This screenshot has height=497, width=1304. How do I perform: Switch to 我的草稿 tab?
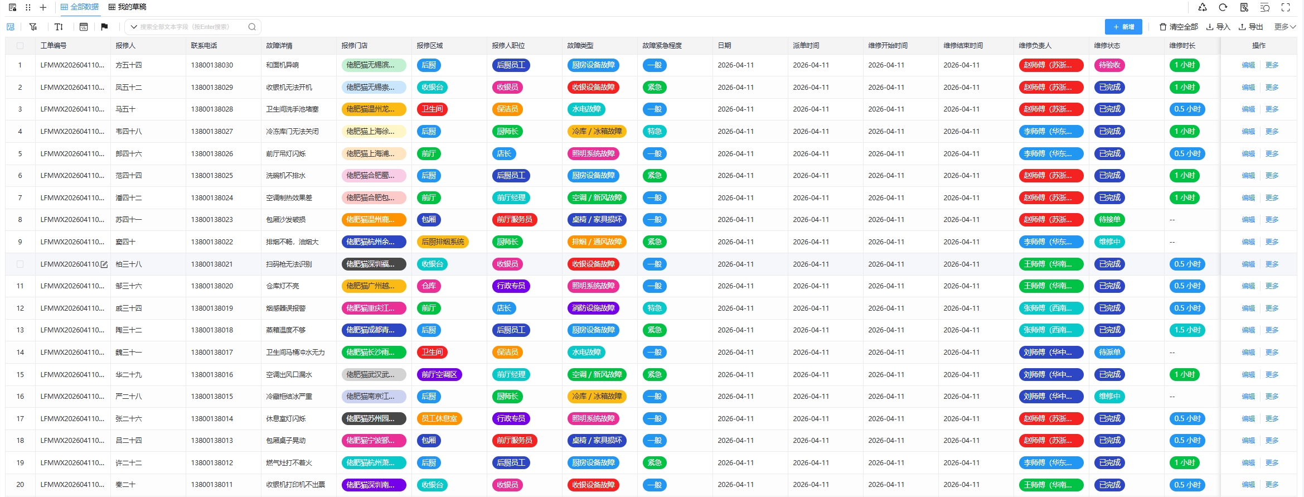(x=127, y=7)
